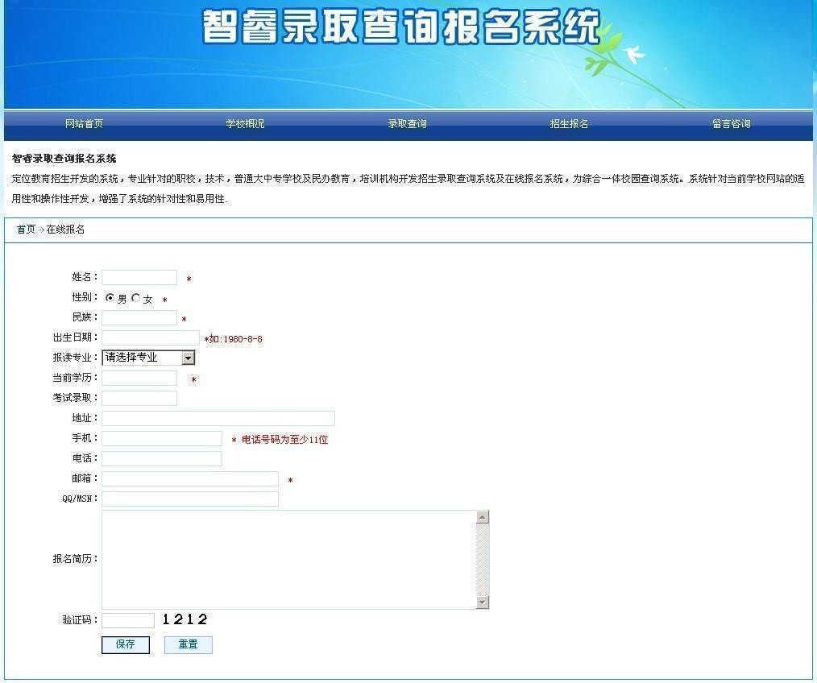Go to 录取查询 in navigation bar
Image resolution: width=817 pixels, height=683 pixels.
407,124
